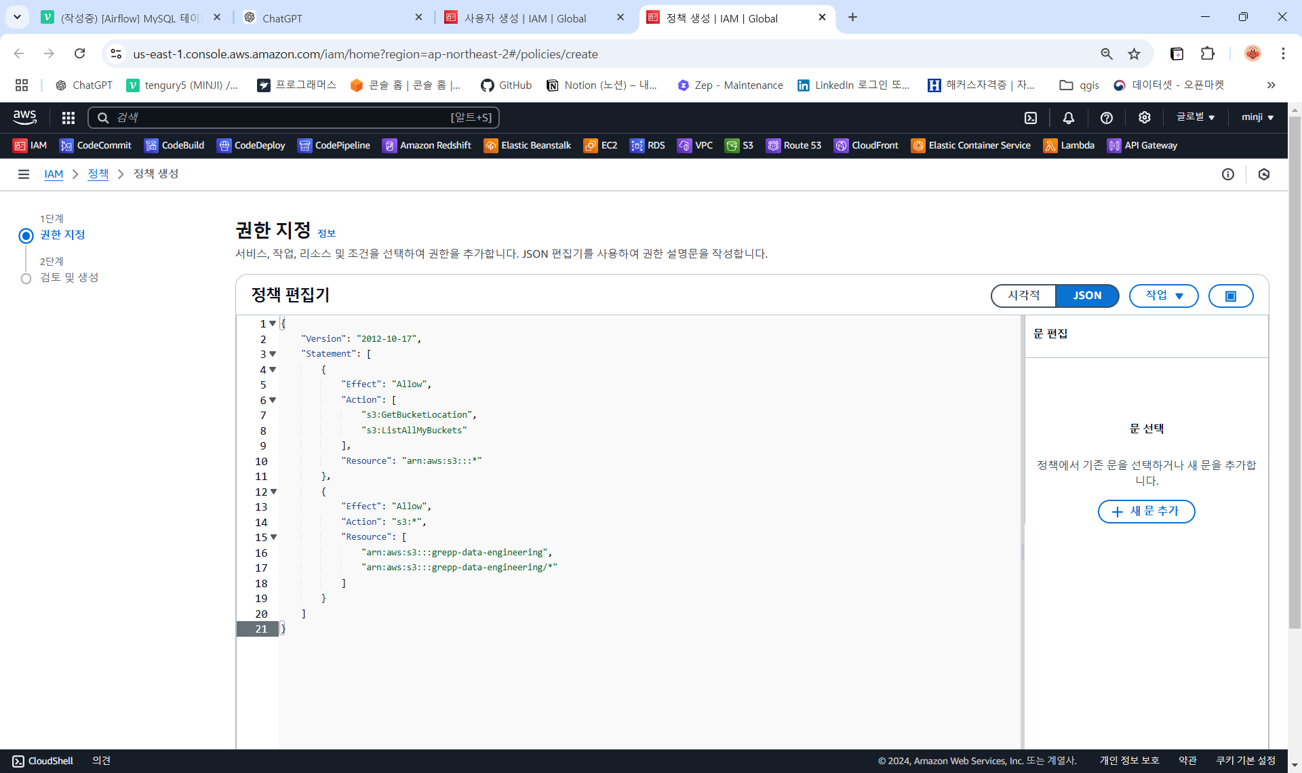Viewport: 1302px width, 773px height.
Task: Collapse the Statement array at line 3
Action: pyautogui.click(x=273, y=354)
